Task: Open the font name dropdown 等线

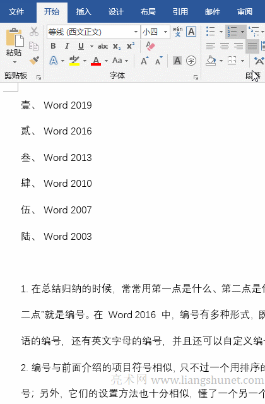Action: point(136,32)
